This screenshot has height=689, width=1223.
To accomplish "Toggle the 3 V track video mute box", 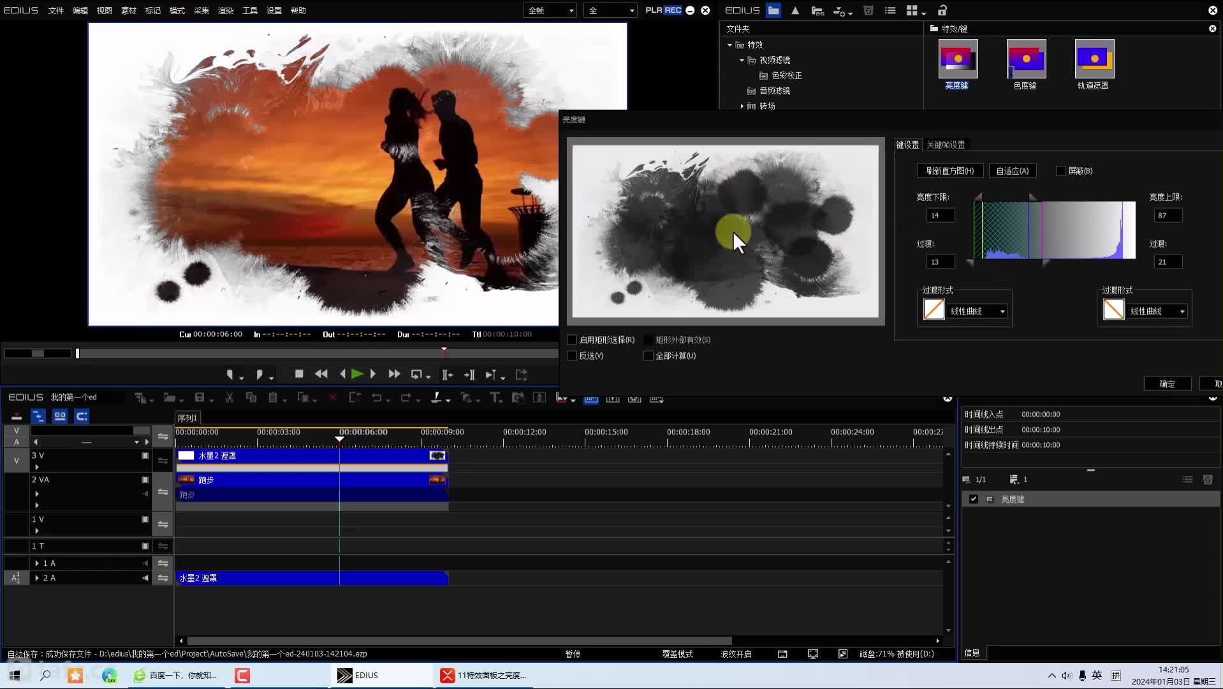I will pos(145,456).
